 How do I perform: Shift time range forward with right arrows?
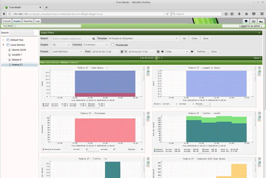[x=192, y=52]
